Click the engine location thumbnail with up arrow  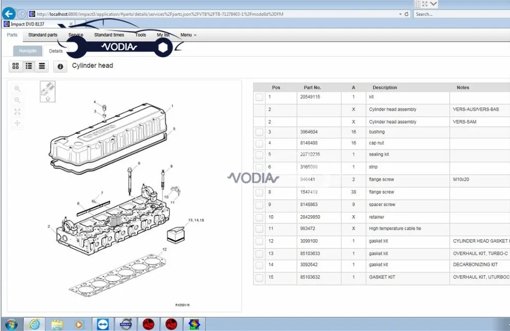[47, 91]
